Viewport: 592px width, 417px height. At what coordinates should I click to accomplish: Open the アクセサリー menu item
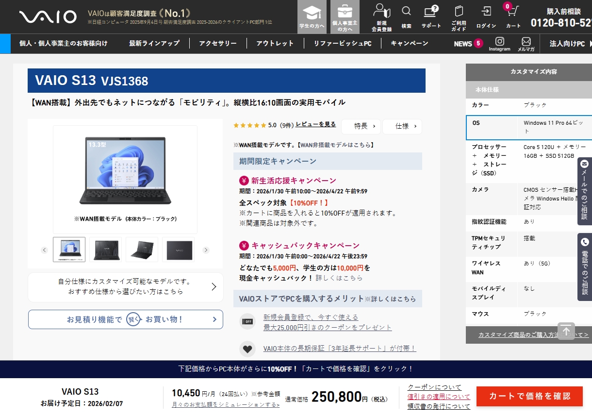click(x=218, y=43)
